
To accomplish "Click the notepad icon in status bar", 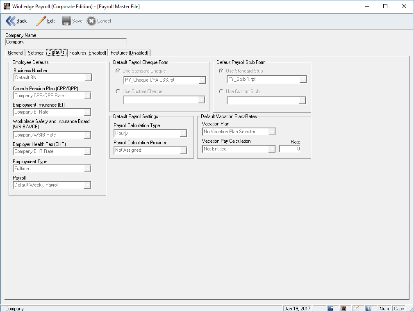I will click(x=356, y=308).
